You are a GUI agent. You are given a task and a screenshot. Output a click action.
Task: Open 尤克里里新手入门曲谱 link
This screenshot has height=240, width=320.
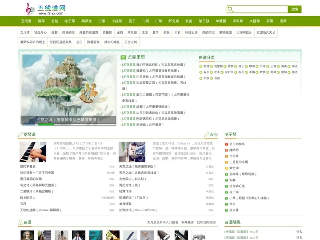(x=163, y=222)
